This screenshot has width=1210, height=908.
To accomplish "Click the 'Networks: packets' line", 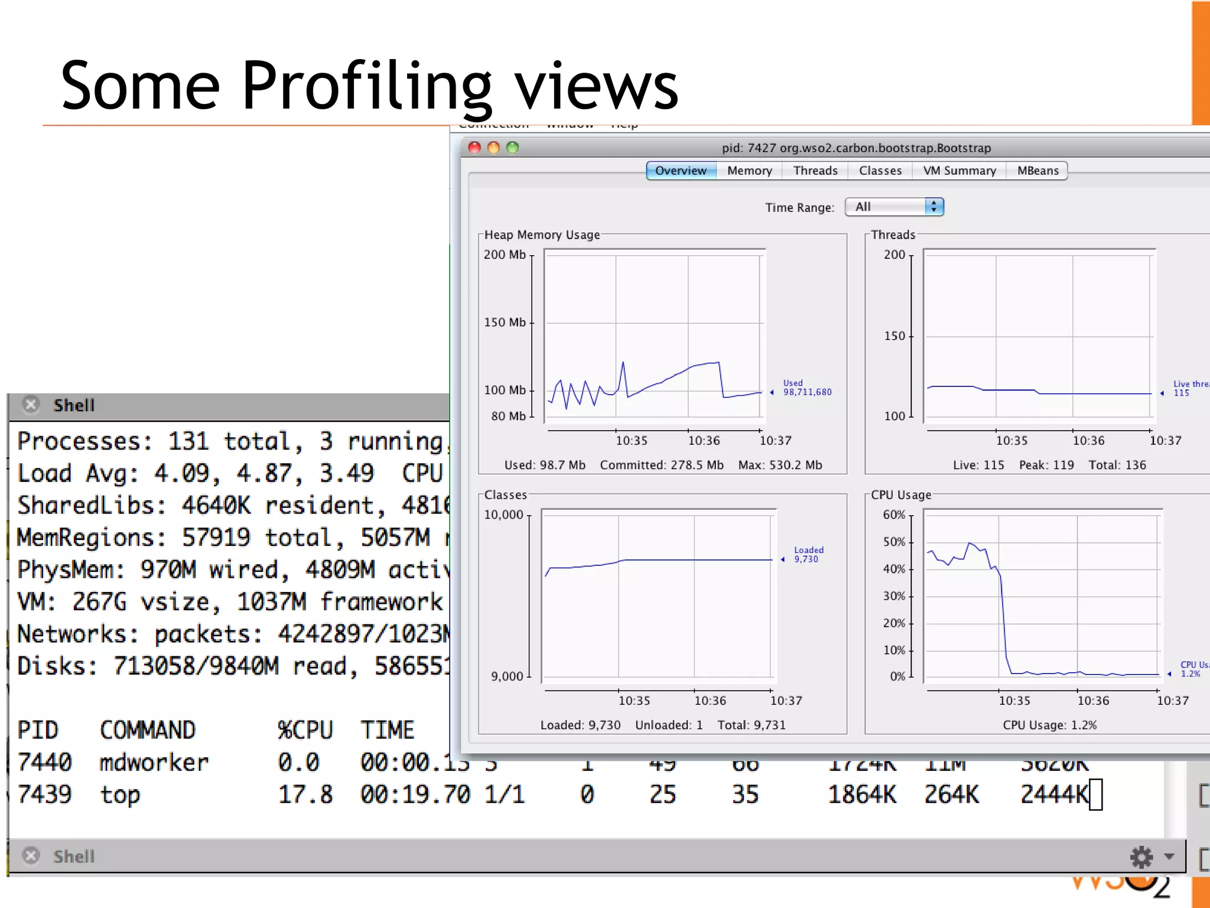I will coord(233,634).
